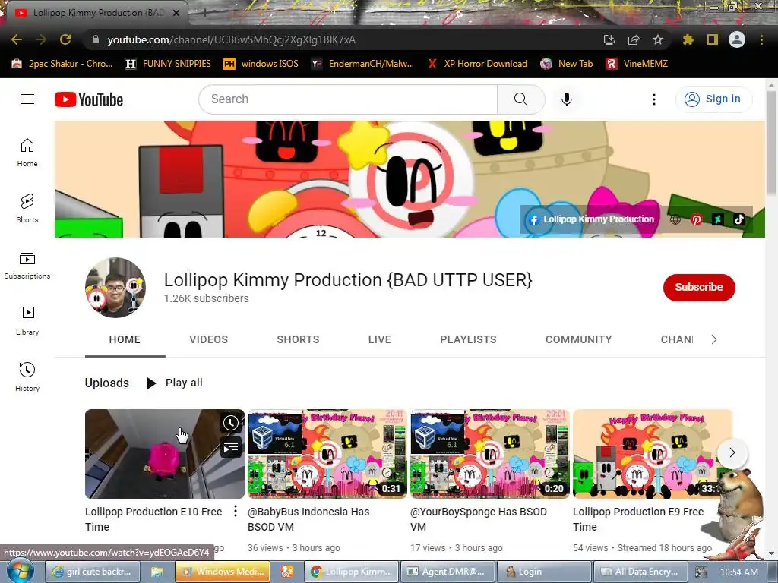Open EndermanCH/Malw... bookmark
Image resolution: width=778 pixels, height=583 pixels.
click(362, 64)
